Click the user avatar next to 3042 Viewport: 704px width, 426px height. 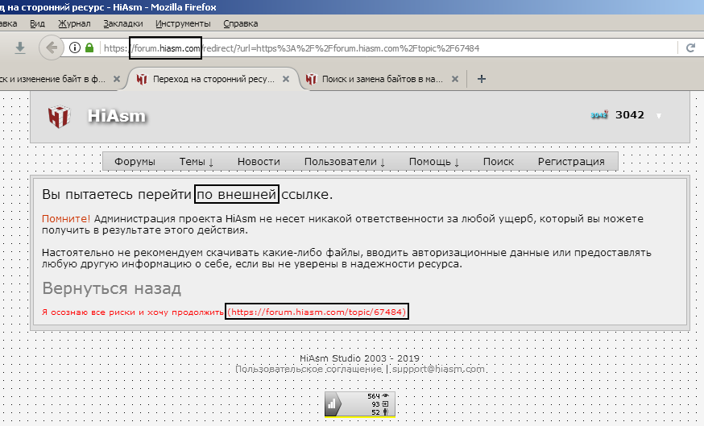(598, 115)
